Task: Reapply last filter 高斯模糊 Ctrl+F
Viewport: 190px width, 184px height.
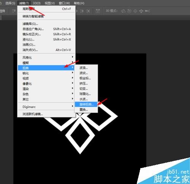Action: (x=46, y=9)
